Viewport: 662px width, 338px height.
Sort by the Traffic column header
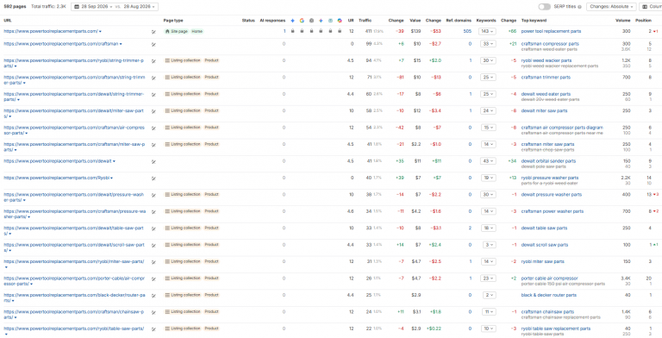click(365, 21)
